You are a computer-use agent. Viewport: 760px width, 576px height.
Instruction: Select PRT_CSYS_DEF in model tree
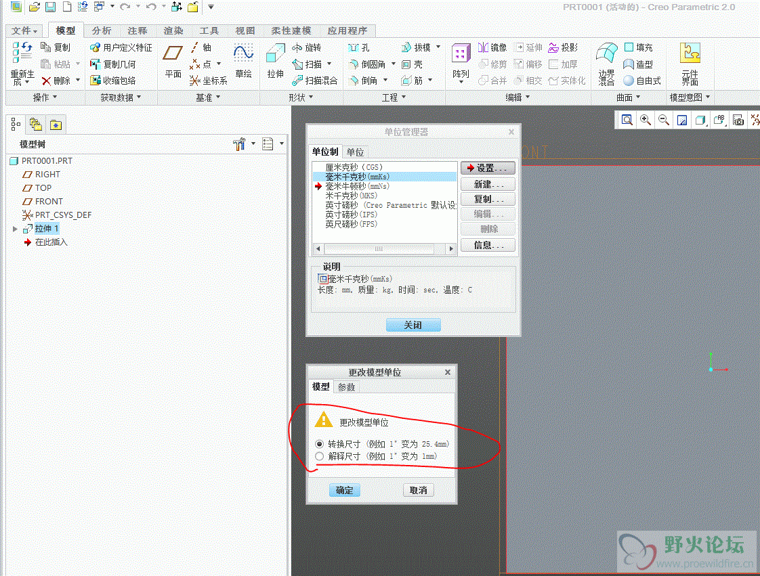[57, 215]
